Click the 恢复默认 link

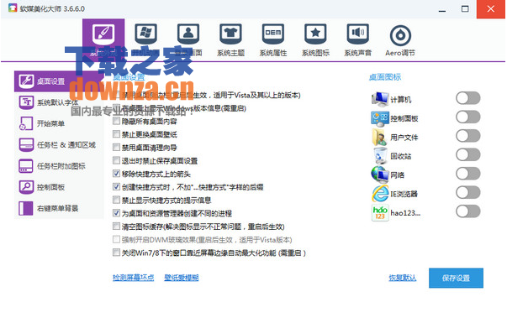[x=403, y=278]
